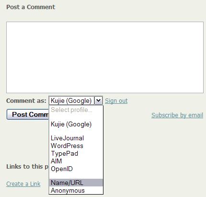This screenshot has width=206, height=197.
Task: Follow the Create a Link link
Action: (23, 184)
